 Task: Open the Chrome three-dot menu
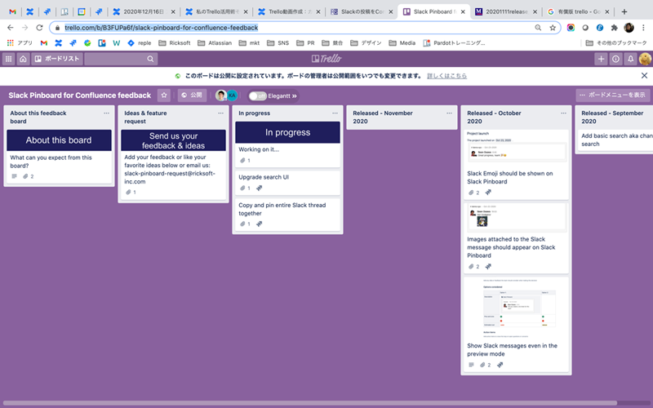643,28
